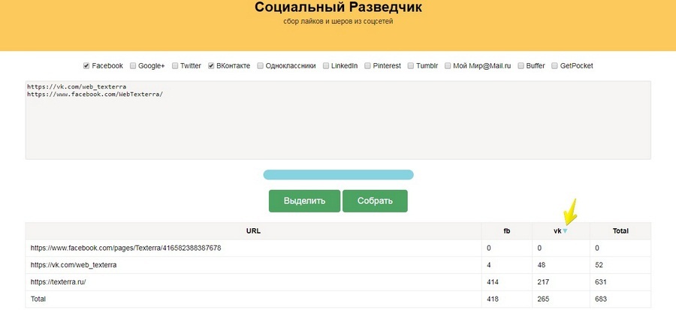Enable the Одноклассники checkbox
The image size is (676, 310).
[x=261, y=66]
